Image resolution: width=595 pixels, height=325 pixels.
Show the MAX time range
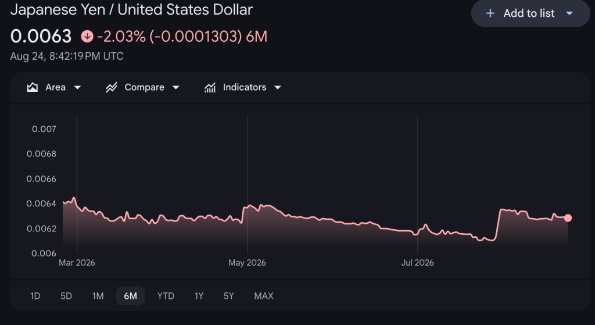coord(264,296)
